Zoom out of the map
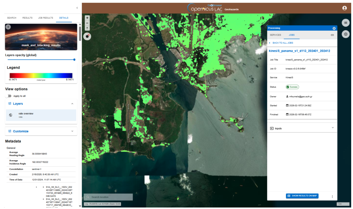The width and height of the screenshot is (353, 209). [87, 23]
